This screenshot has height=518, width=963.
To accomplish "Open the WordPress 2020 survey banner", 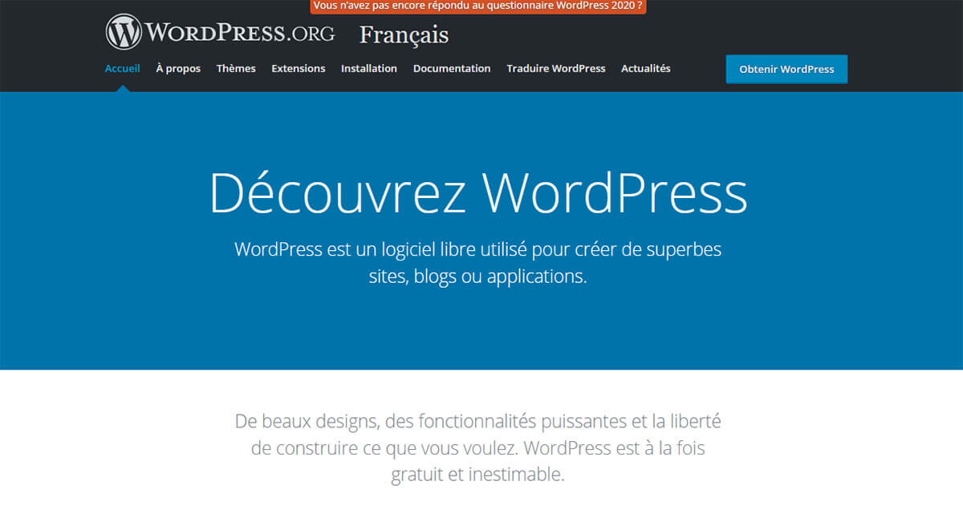I will tap(478, 6).
